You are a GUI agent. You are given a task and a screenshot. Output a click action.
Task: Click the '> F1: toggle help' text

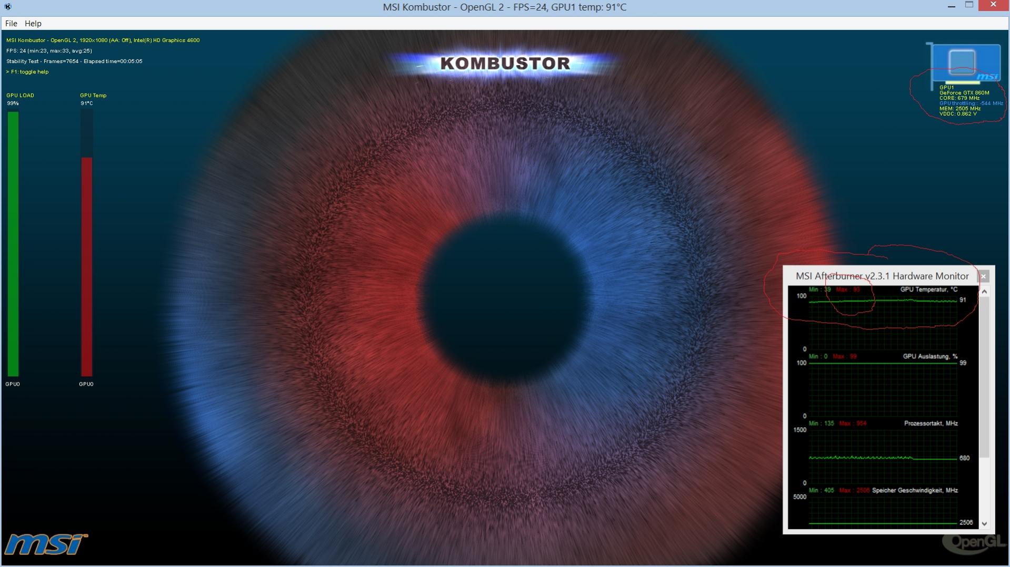coord(27,72)
